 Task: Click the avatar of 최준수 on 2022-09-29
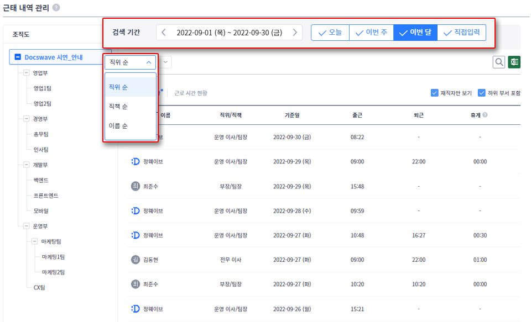[136, 186]
